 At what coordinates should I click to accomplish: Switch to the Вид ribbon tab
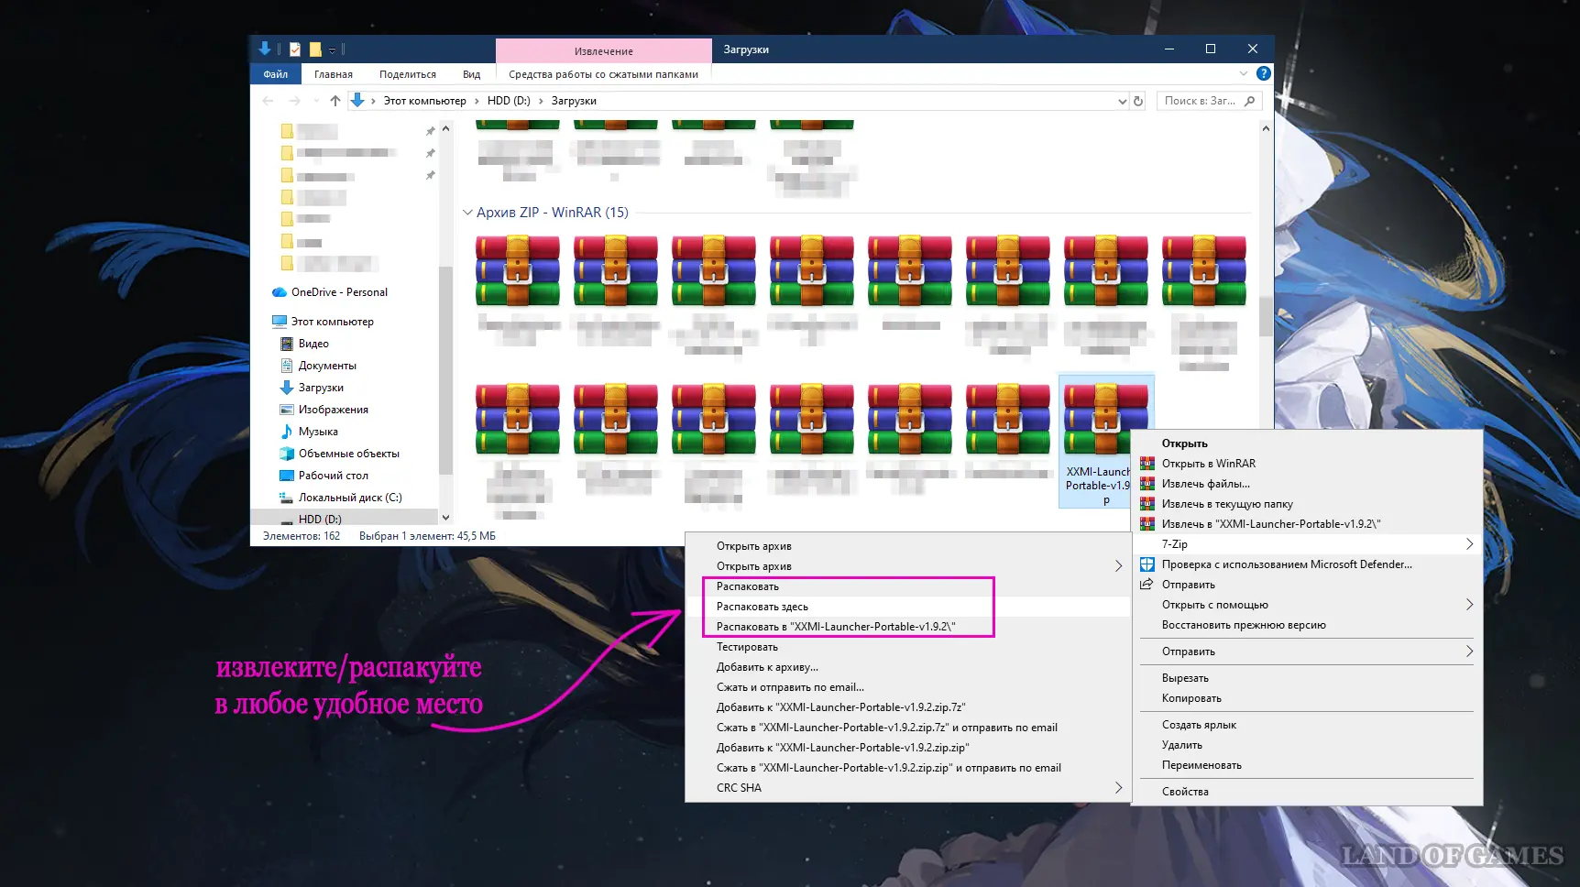click(471, 74)
